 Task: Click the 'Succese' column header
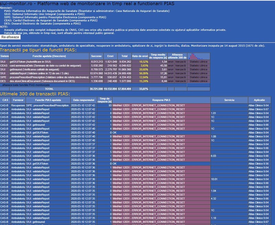click(96, 56)
